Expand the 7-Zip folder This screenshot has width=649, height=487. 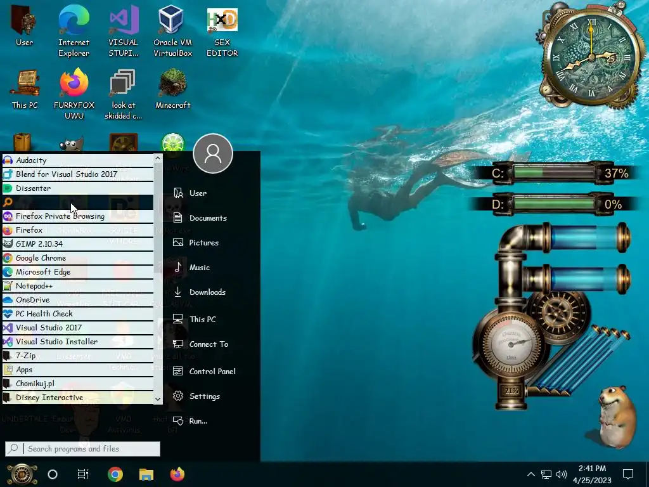coord(78,356)
